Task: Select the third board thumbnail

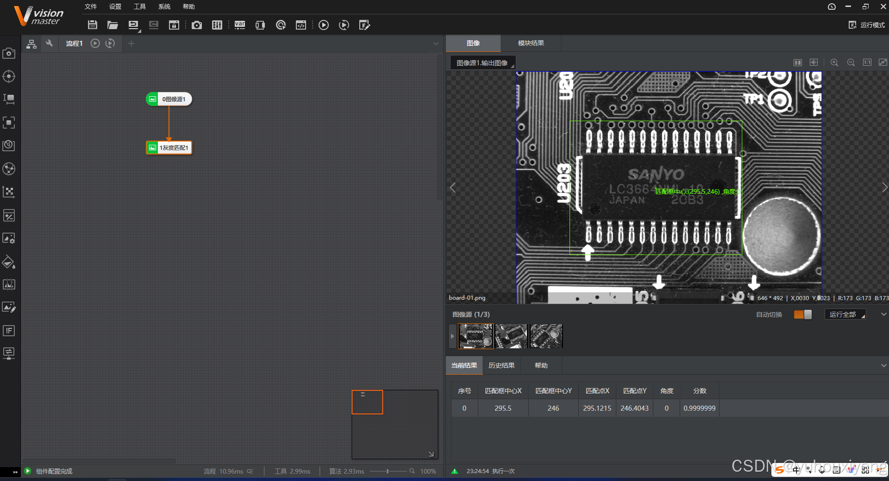Action: [x=546, y=336]
